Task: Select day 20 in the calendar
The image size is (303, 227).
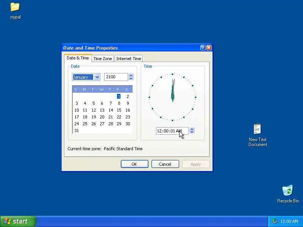Action: tap(102, 117)
